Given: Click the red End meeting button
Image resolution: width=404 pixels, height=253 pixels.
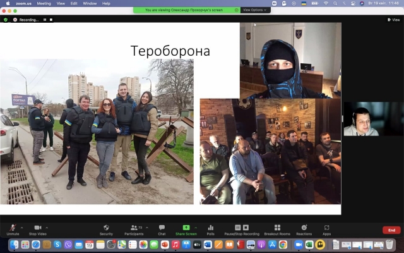Looking at the screenshot, I should point(391,230).
